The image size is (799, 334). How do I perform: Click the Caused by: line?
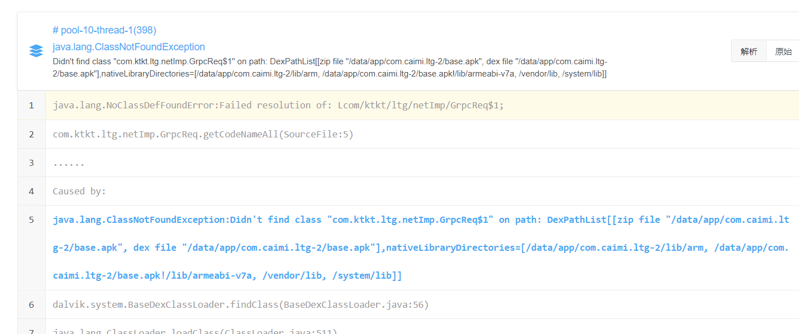79,191
